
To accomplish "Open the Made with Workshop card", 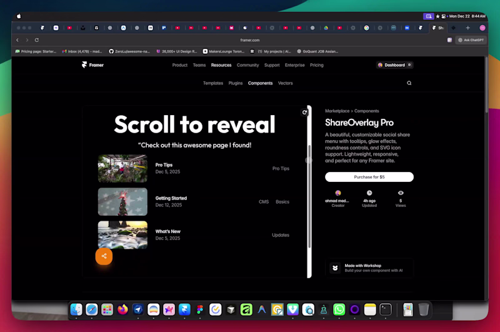I will coord(369,268).
